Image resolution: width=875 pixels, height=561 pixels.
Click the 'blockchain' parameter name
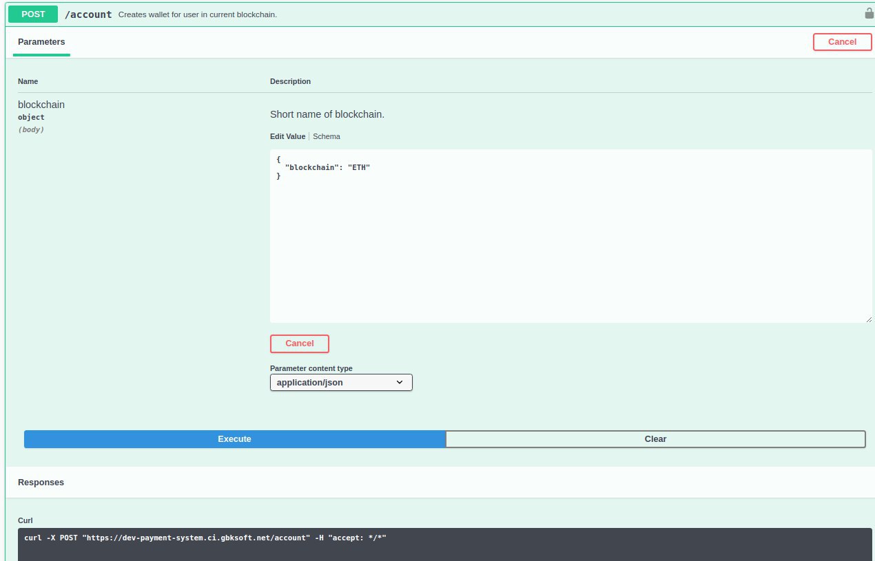tap(41, 105)
